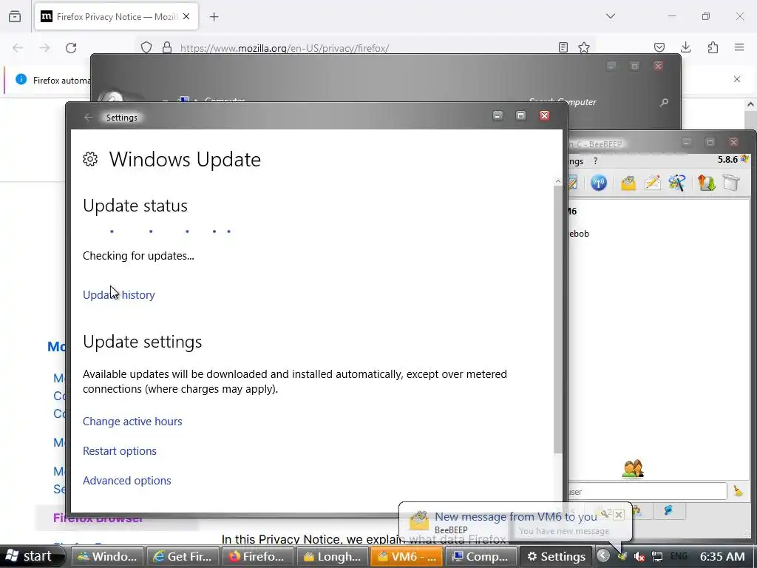757x568 pixels.
Task: Toggle reader view in the Firefox address bar
Action: pyautogui.click(x=563, y=47)
